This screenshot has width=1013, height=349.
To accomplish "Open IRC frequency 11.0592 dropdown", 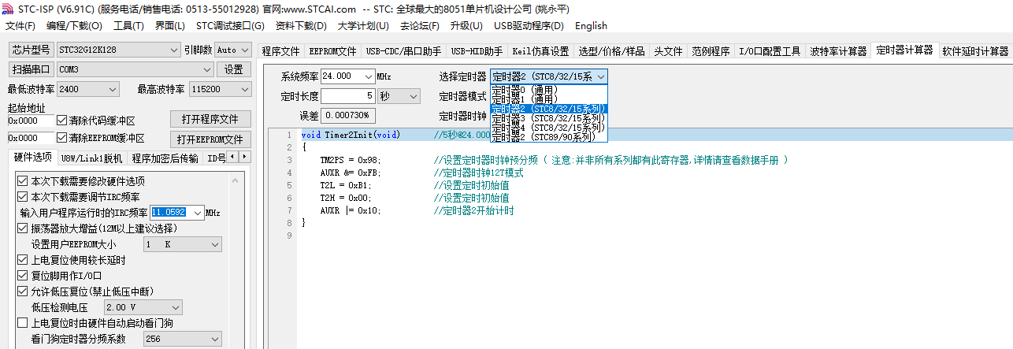I will coord(197,213).
